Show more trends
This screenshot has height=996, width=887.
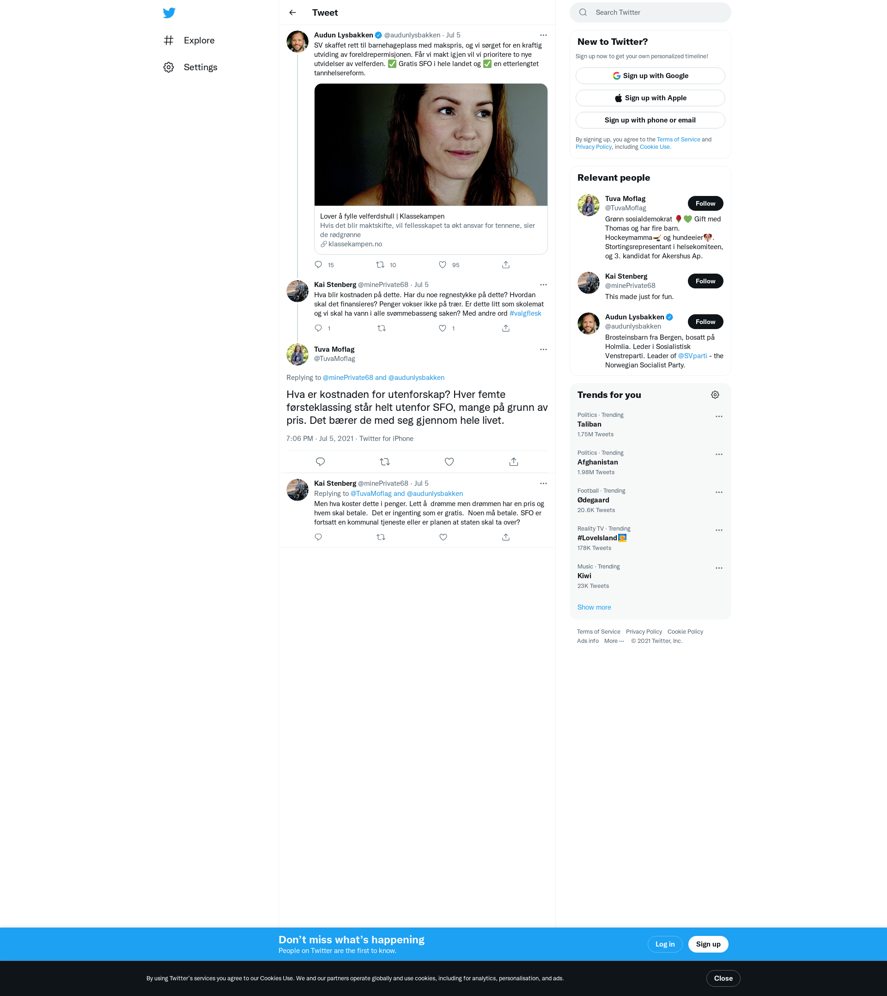(594, 607)
